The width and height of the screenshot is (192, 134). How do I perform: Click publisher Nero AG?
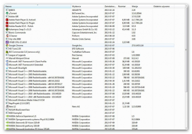76,106
